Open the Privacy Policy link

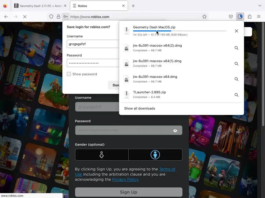point(126,179)
